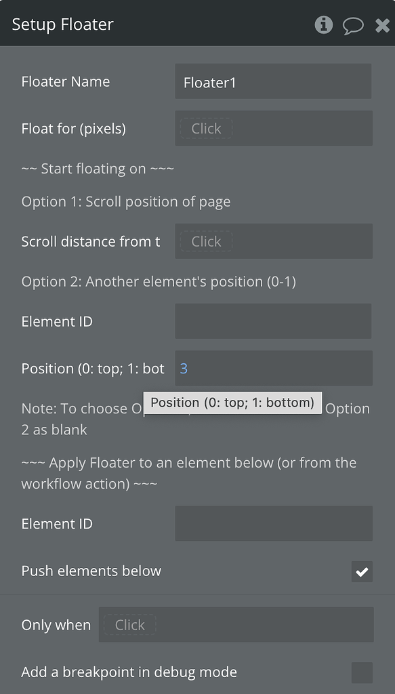Click the Scroll distance from top field
This screenshot has height=694, width=395.
tap(273, 241)
